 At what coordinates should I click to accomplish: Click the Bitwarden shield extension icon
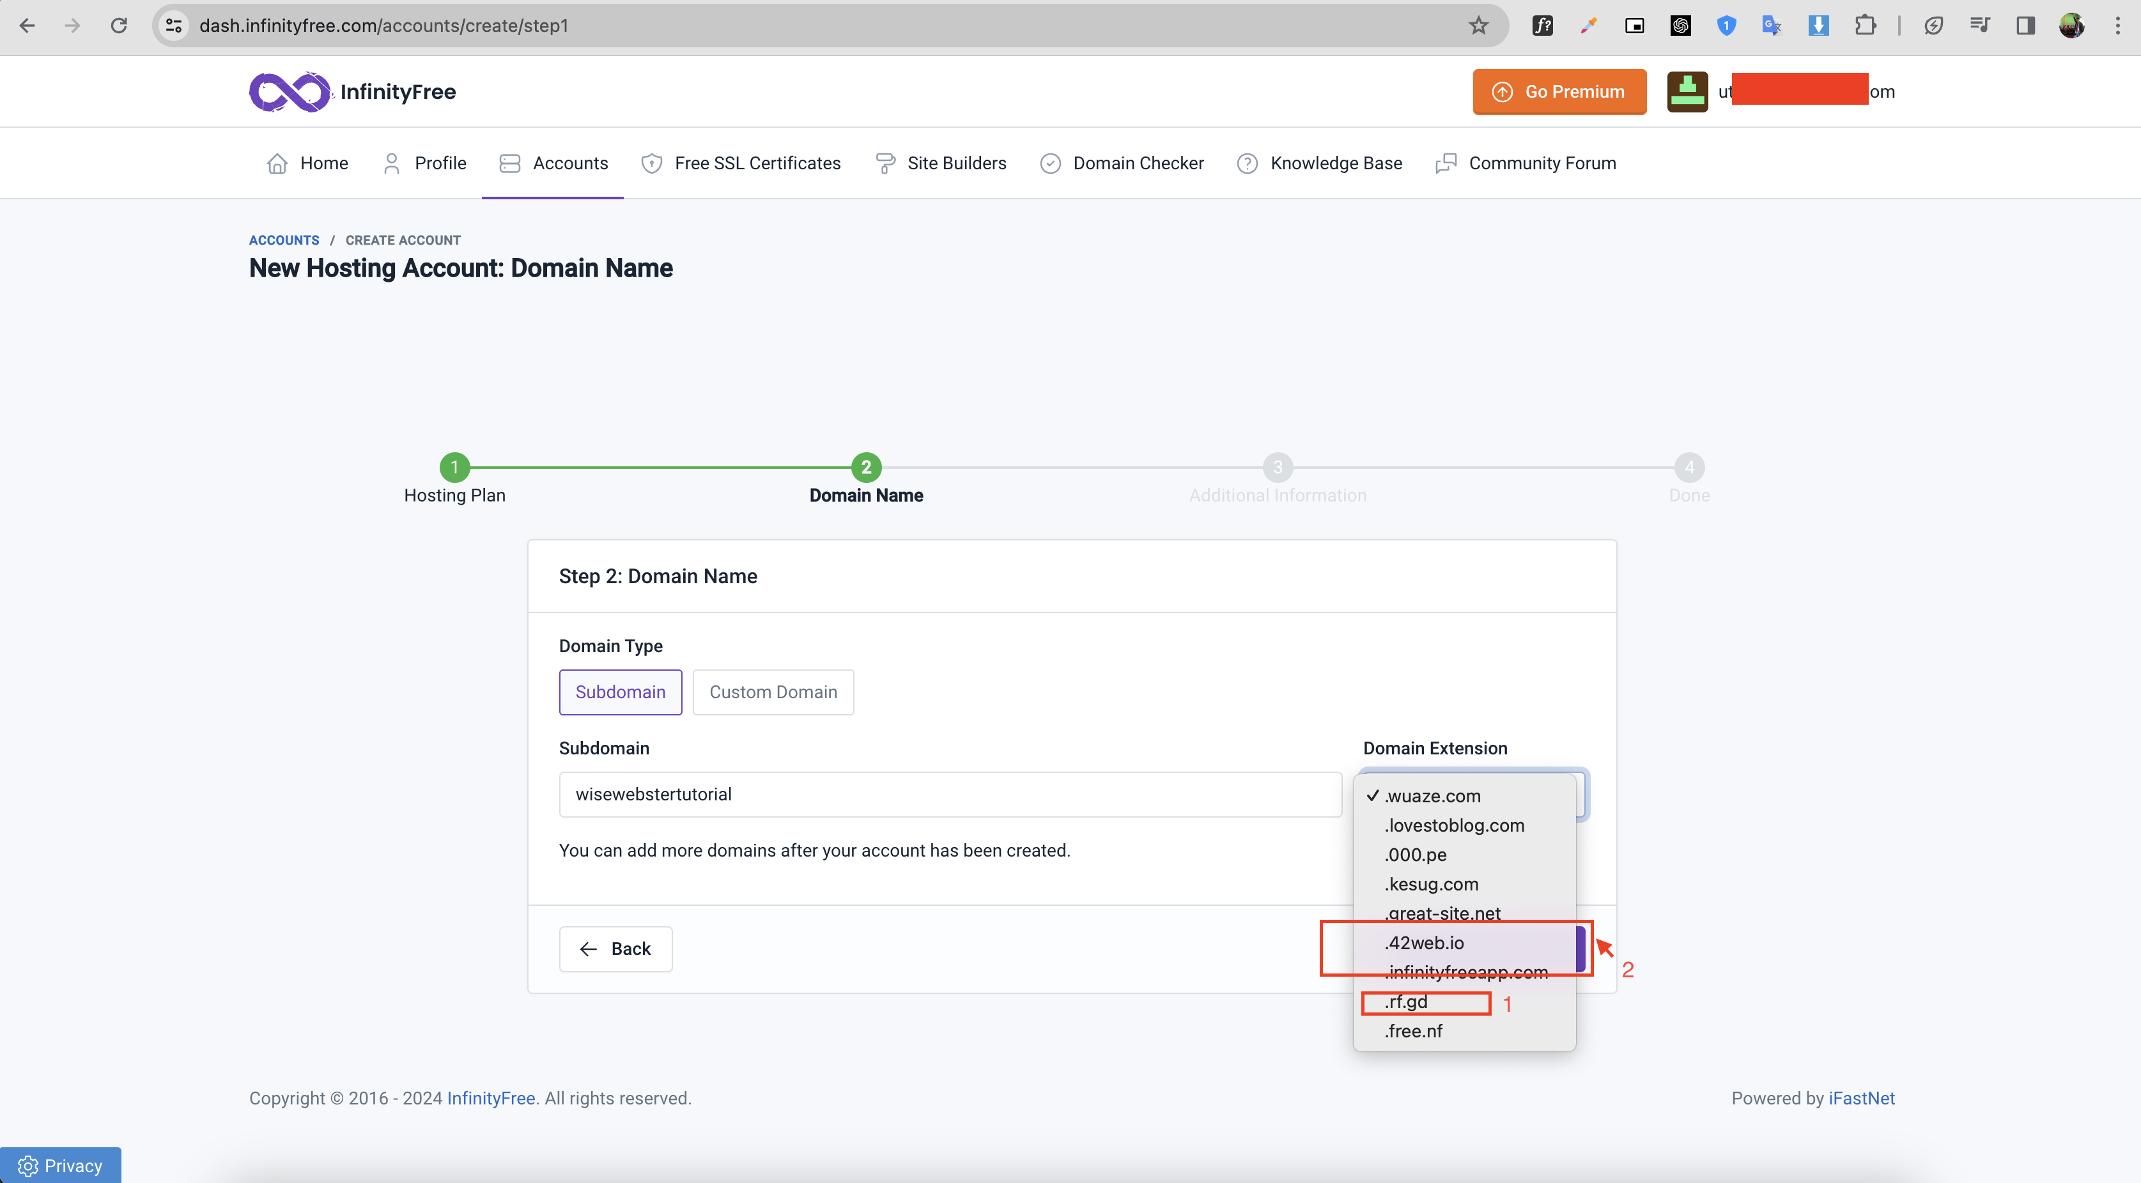pos(1726,26)
